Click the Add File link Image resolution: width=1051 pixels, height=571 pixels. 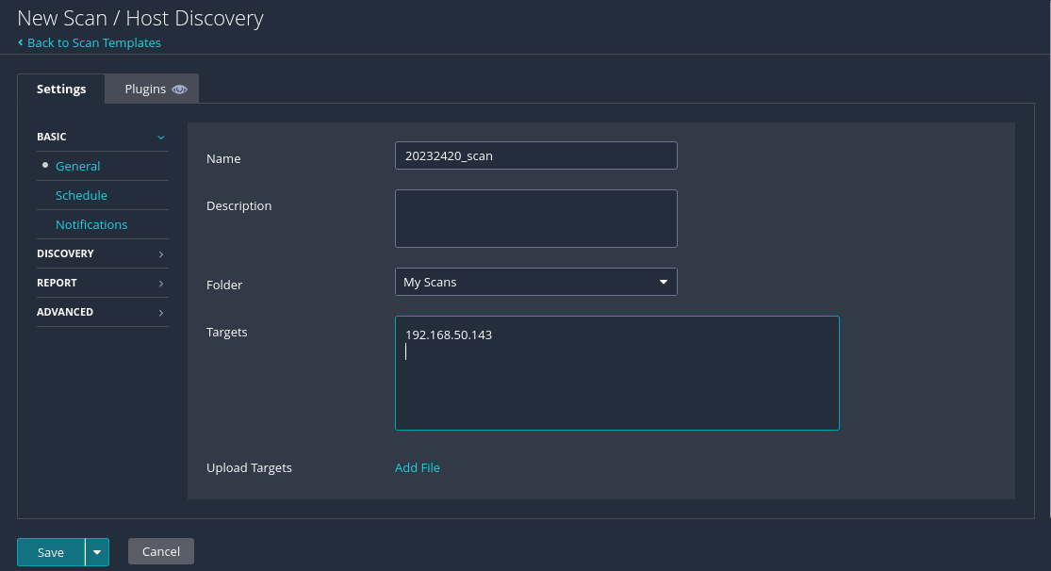tap(418, 467)
